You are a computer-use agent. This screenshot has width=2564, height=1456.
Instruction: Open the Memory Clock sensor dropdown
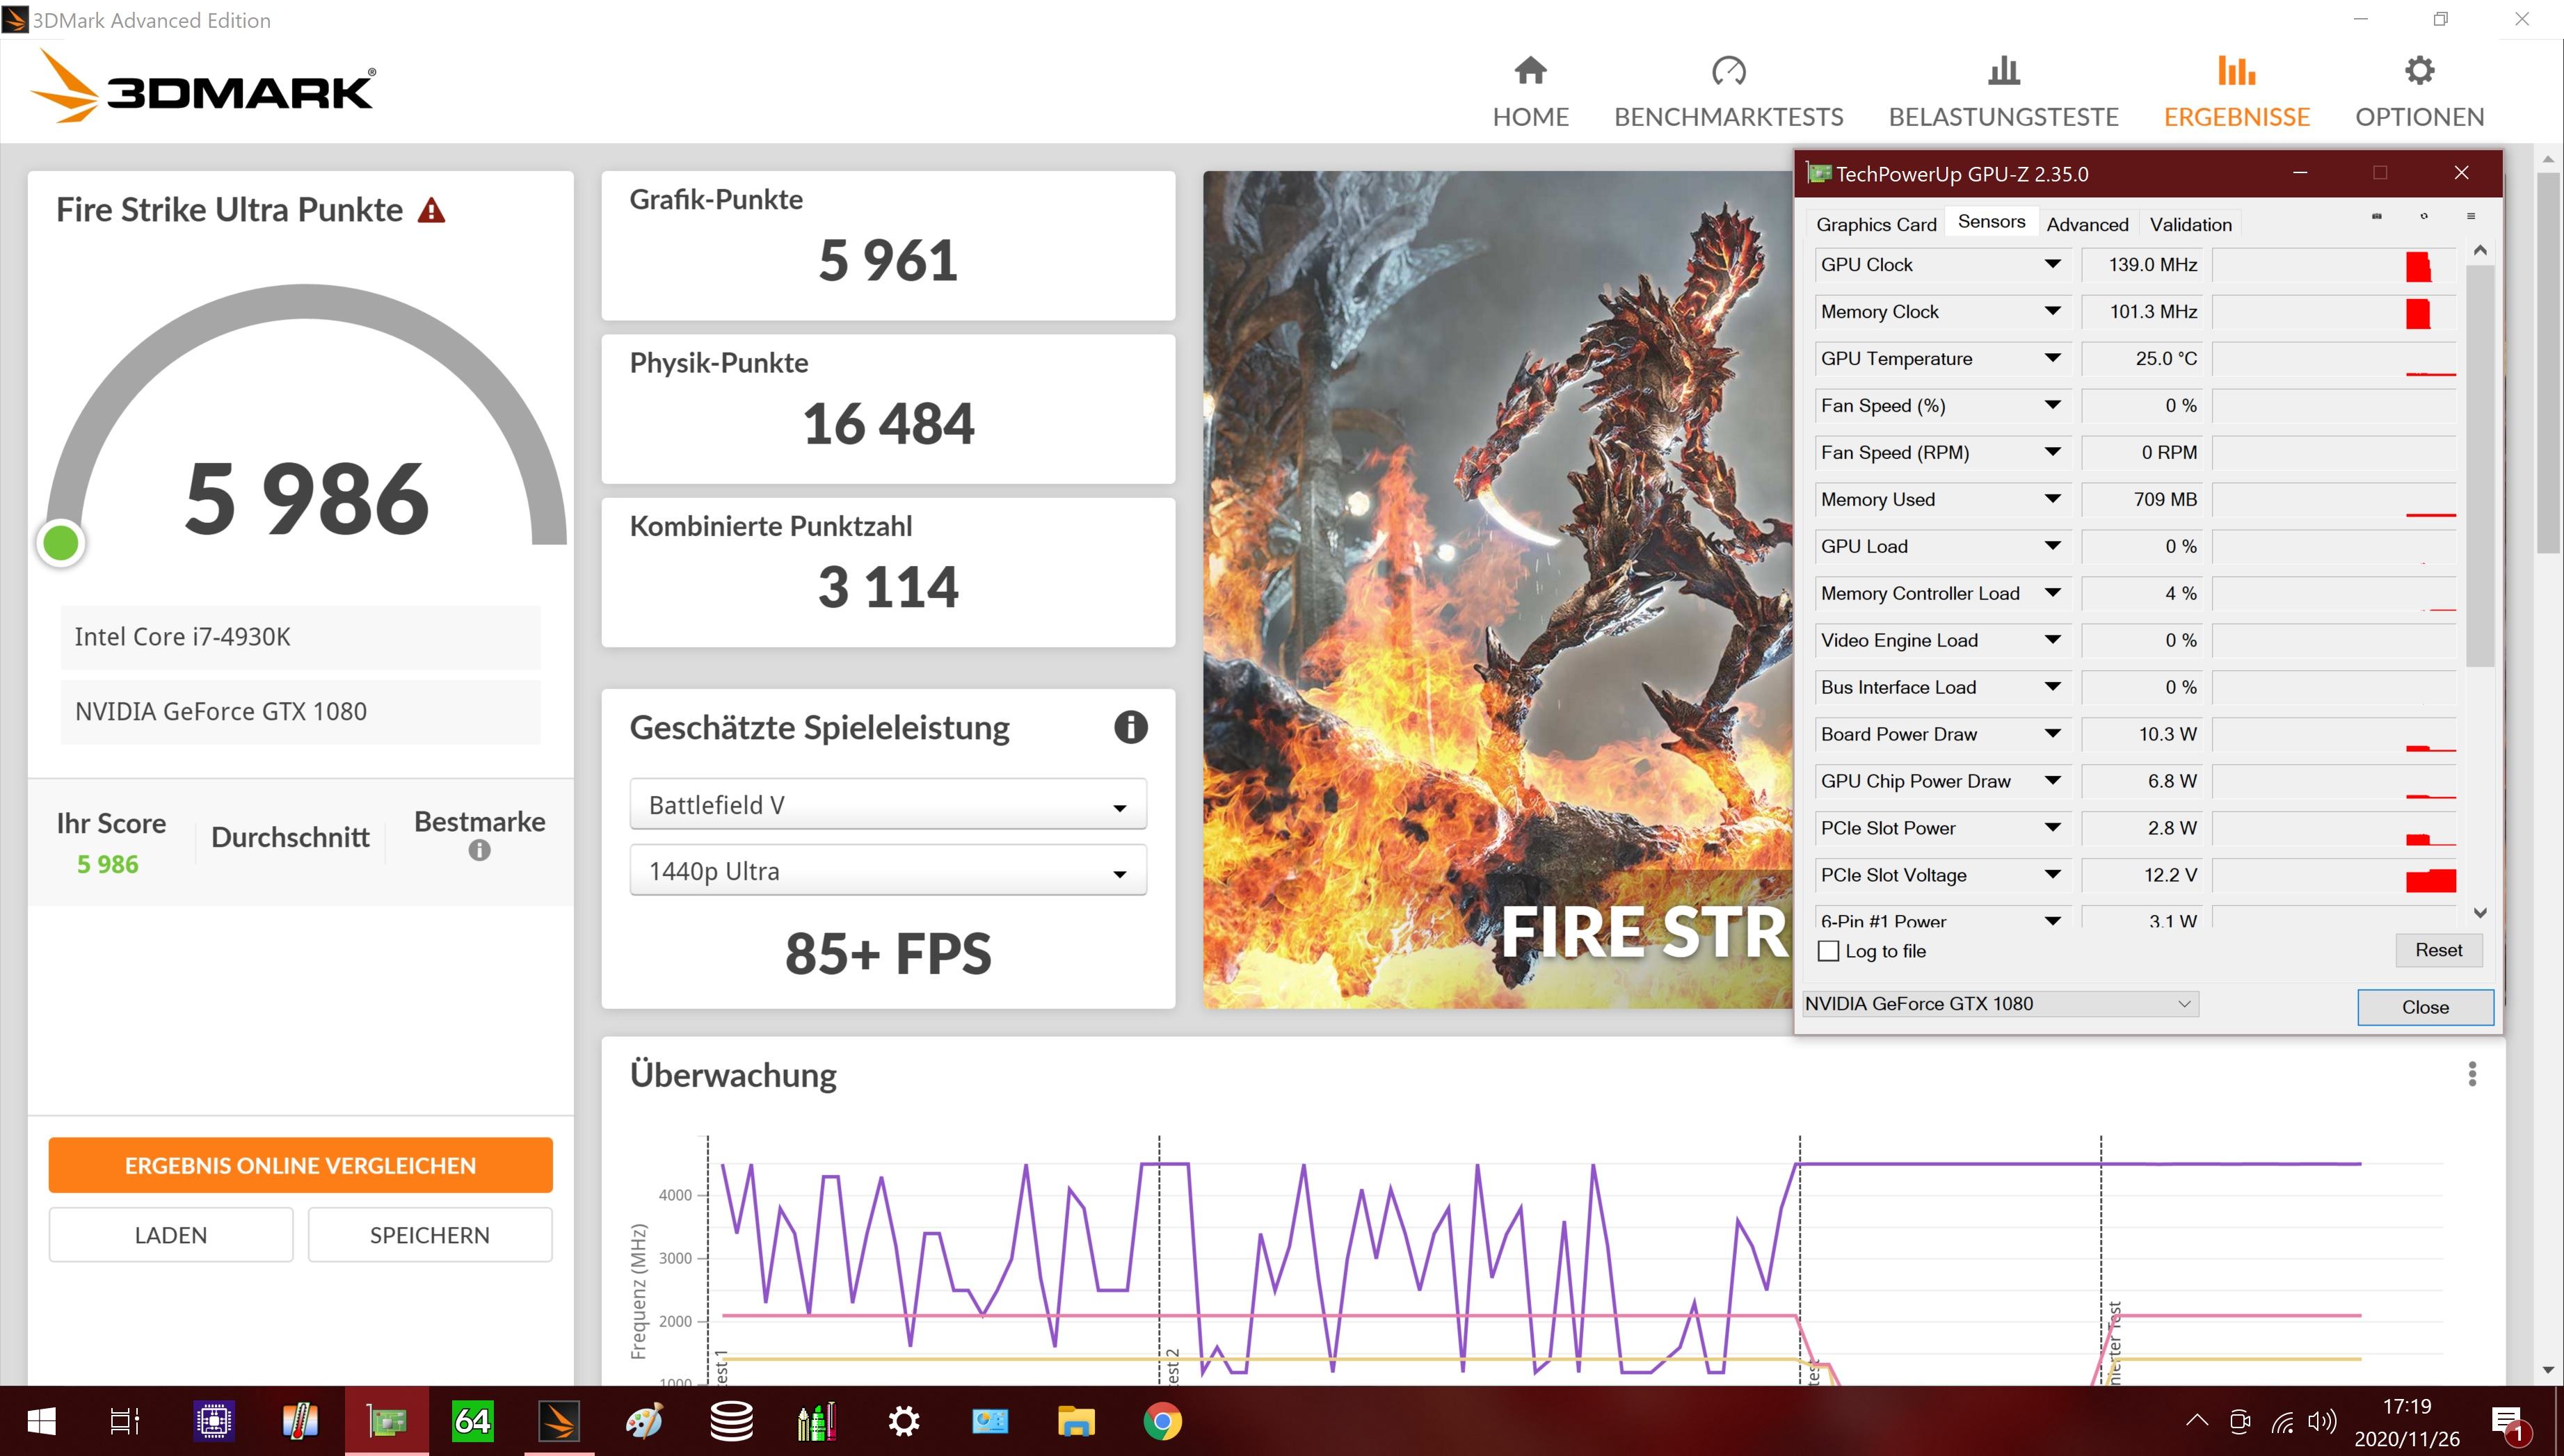(2052, 311)
